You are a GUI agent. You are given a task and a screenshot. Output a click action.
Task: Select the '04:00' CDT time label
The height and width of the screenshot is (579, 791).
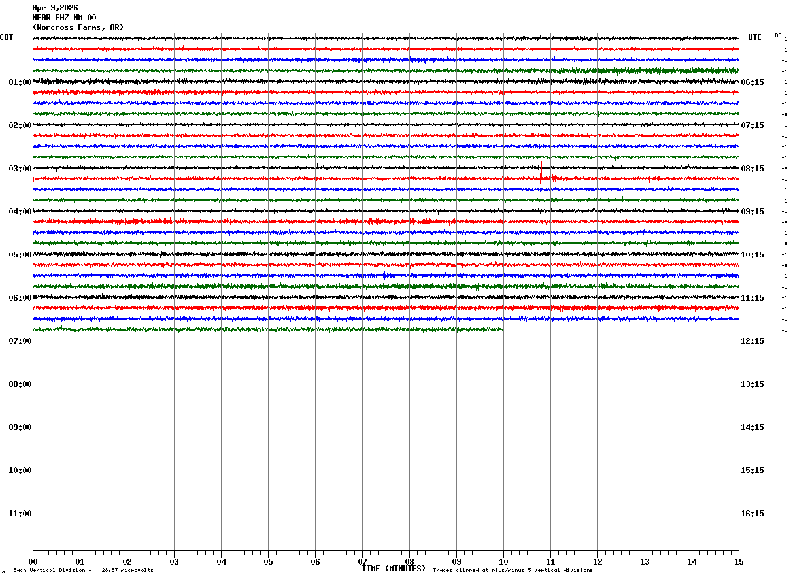[20, 212]
